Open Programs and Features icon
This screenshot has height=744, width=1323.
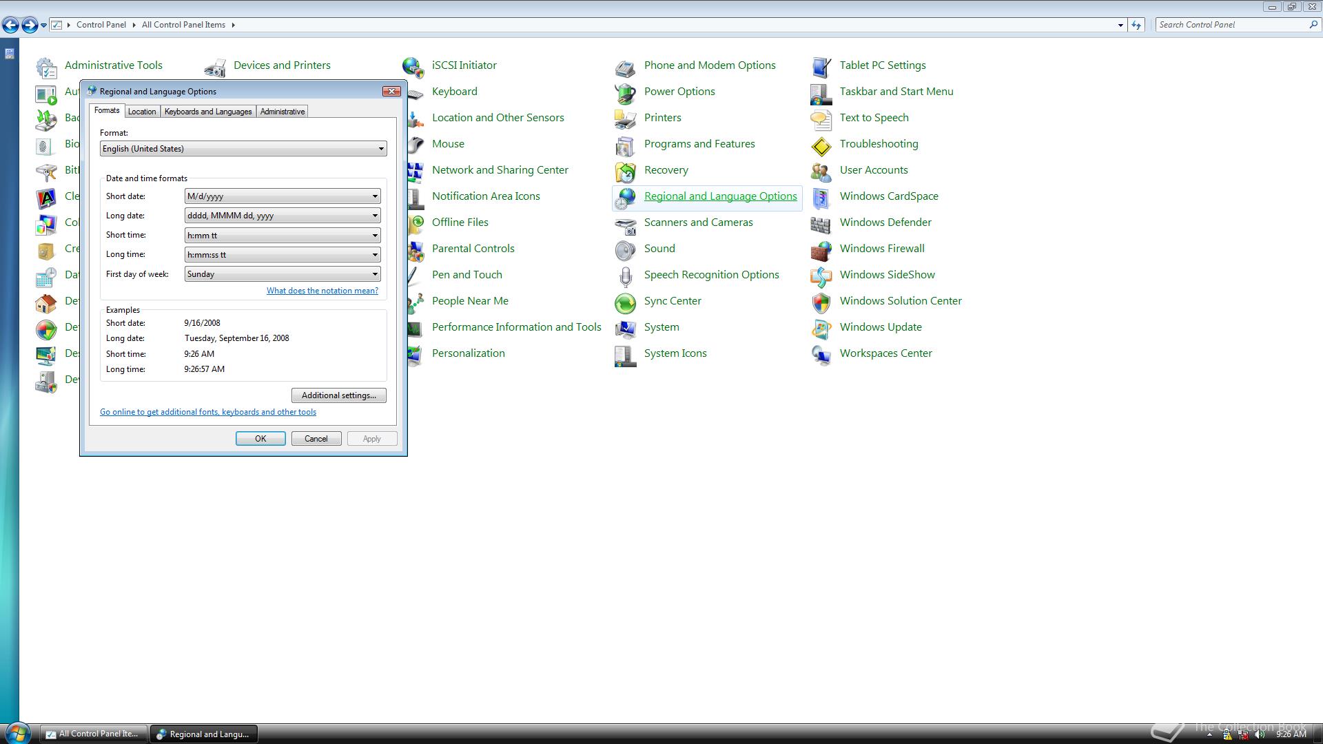626,145
